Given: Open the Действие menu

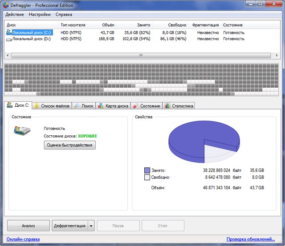Looking at the screenshot, I should click(x=15, y=14).
